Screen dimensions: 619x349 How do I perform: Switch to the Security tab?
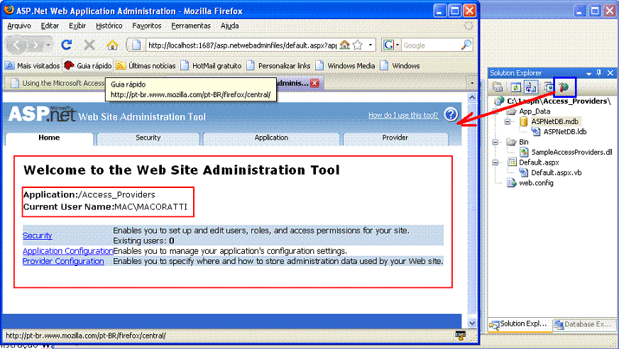pos(148,138)
